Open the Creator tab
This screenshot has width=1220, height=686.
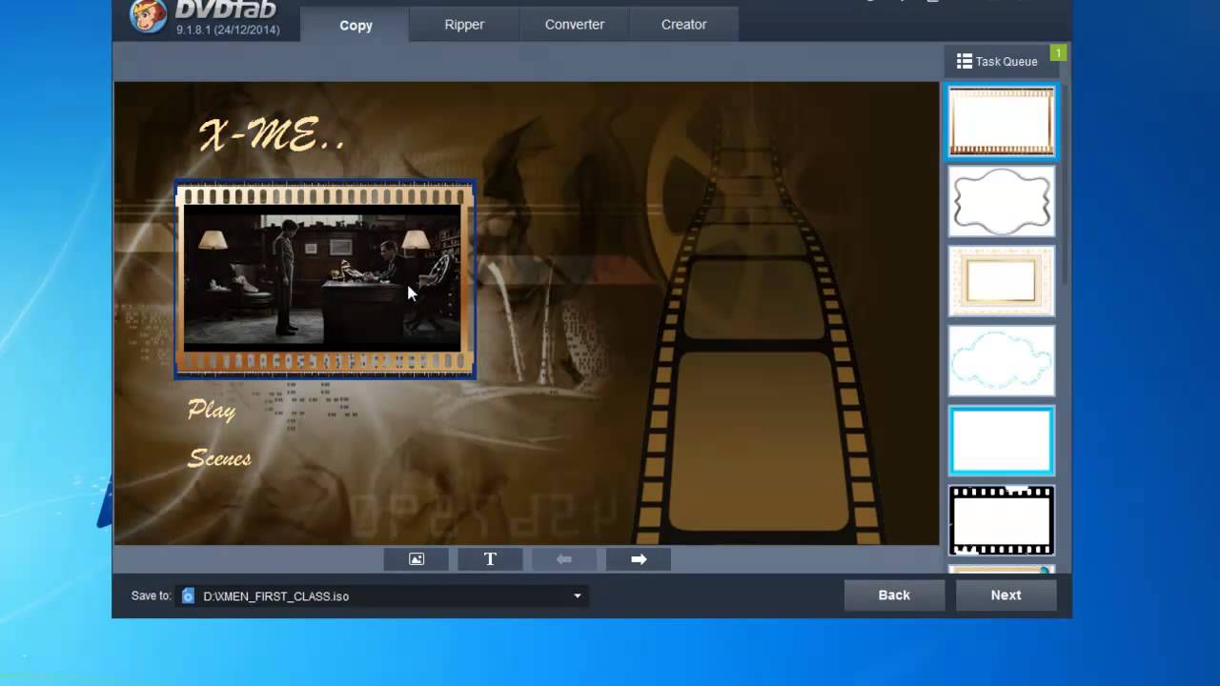684,24
